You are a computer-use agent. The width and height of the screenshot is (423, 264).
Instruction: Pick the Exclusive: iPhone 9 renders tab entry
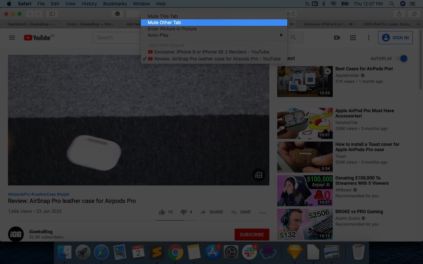214,52
